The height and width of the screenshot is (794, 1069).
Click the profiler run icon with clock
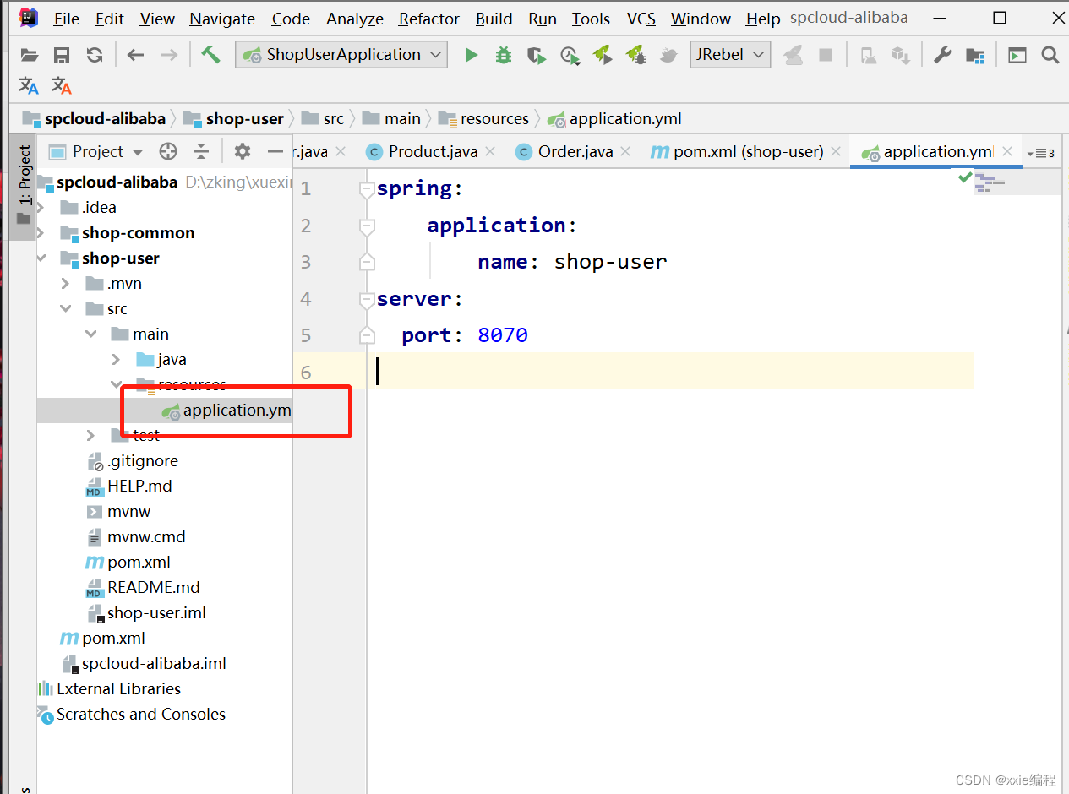pyautogui.click(x=570, y=55)
